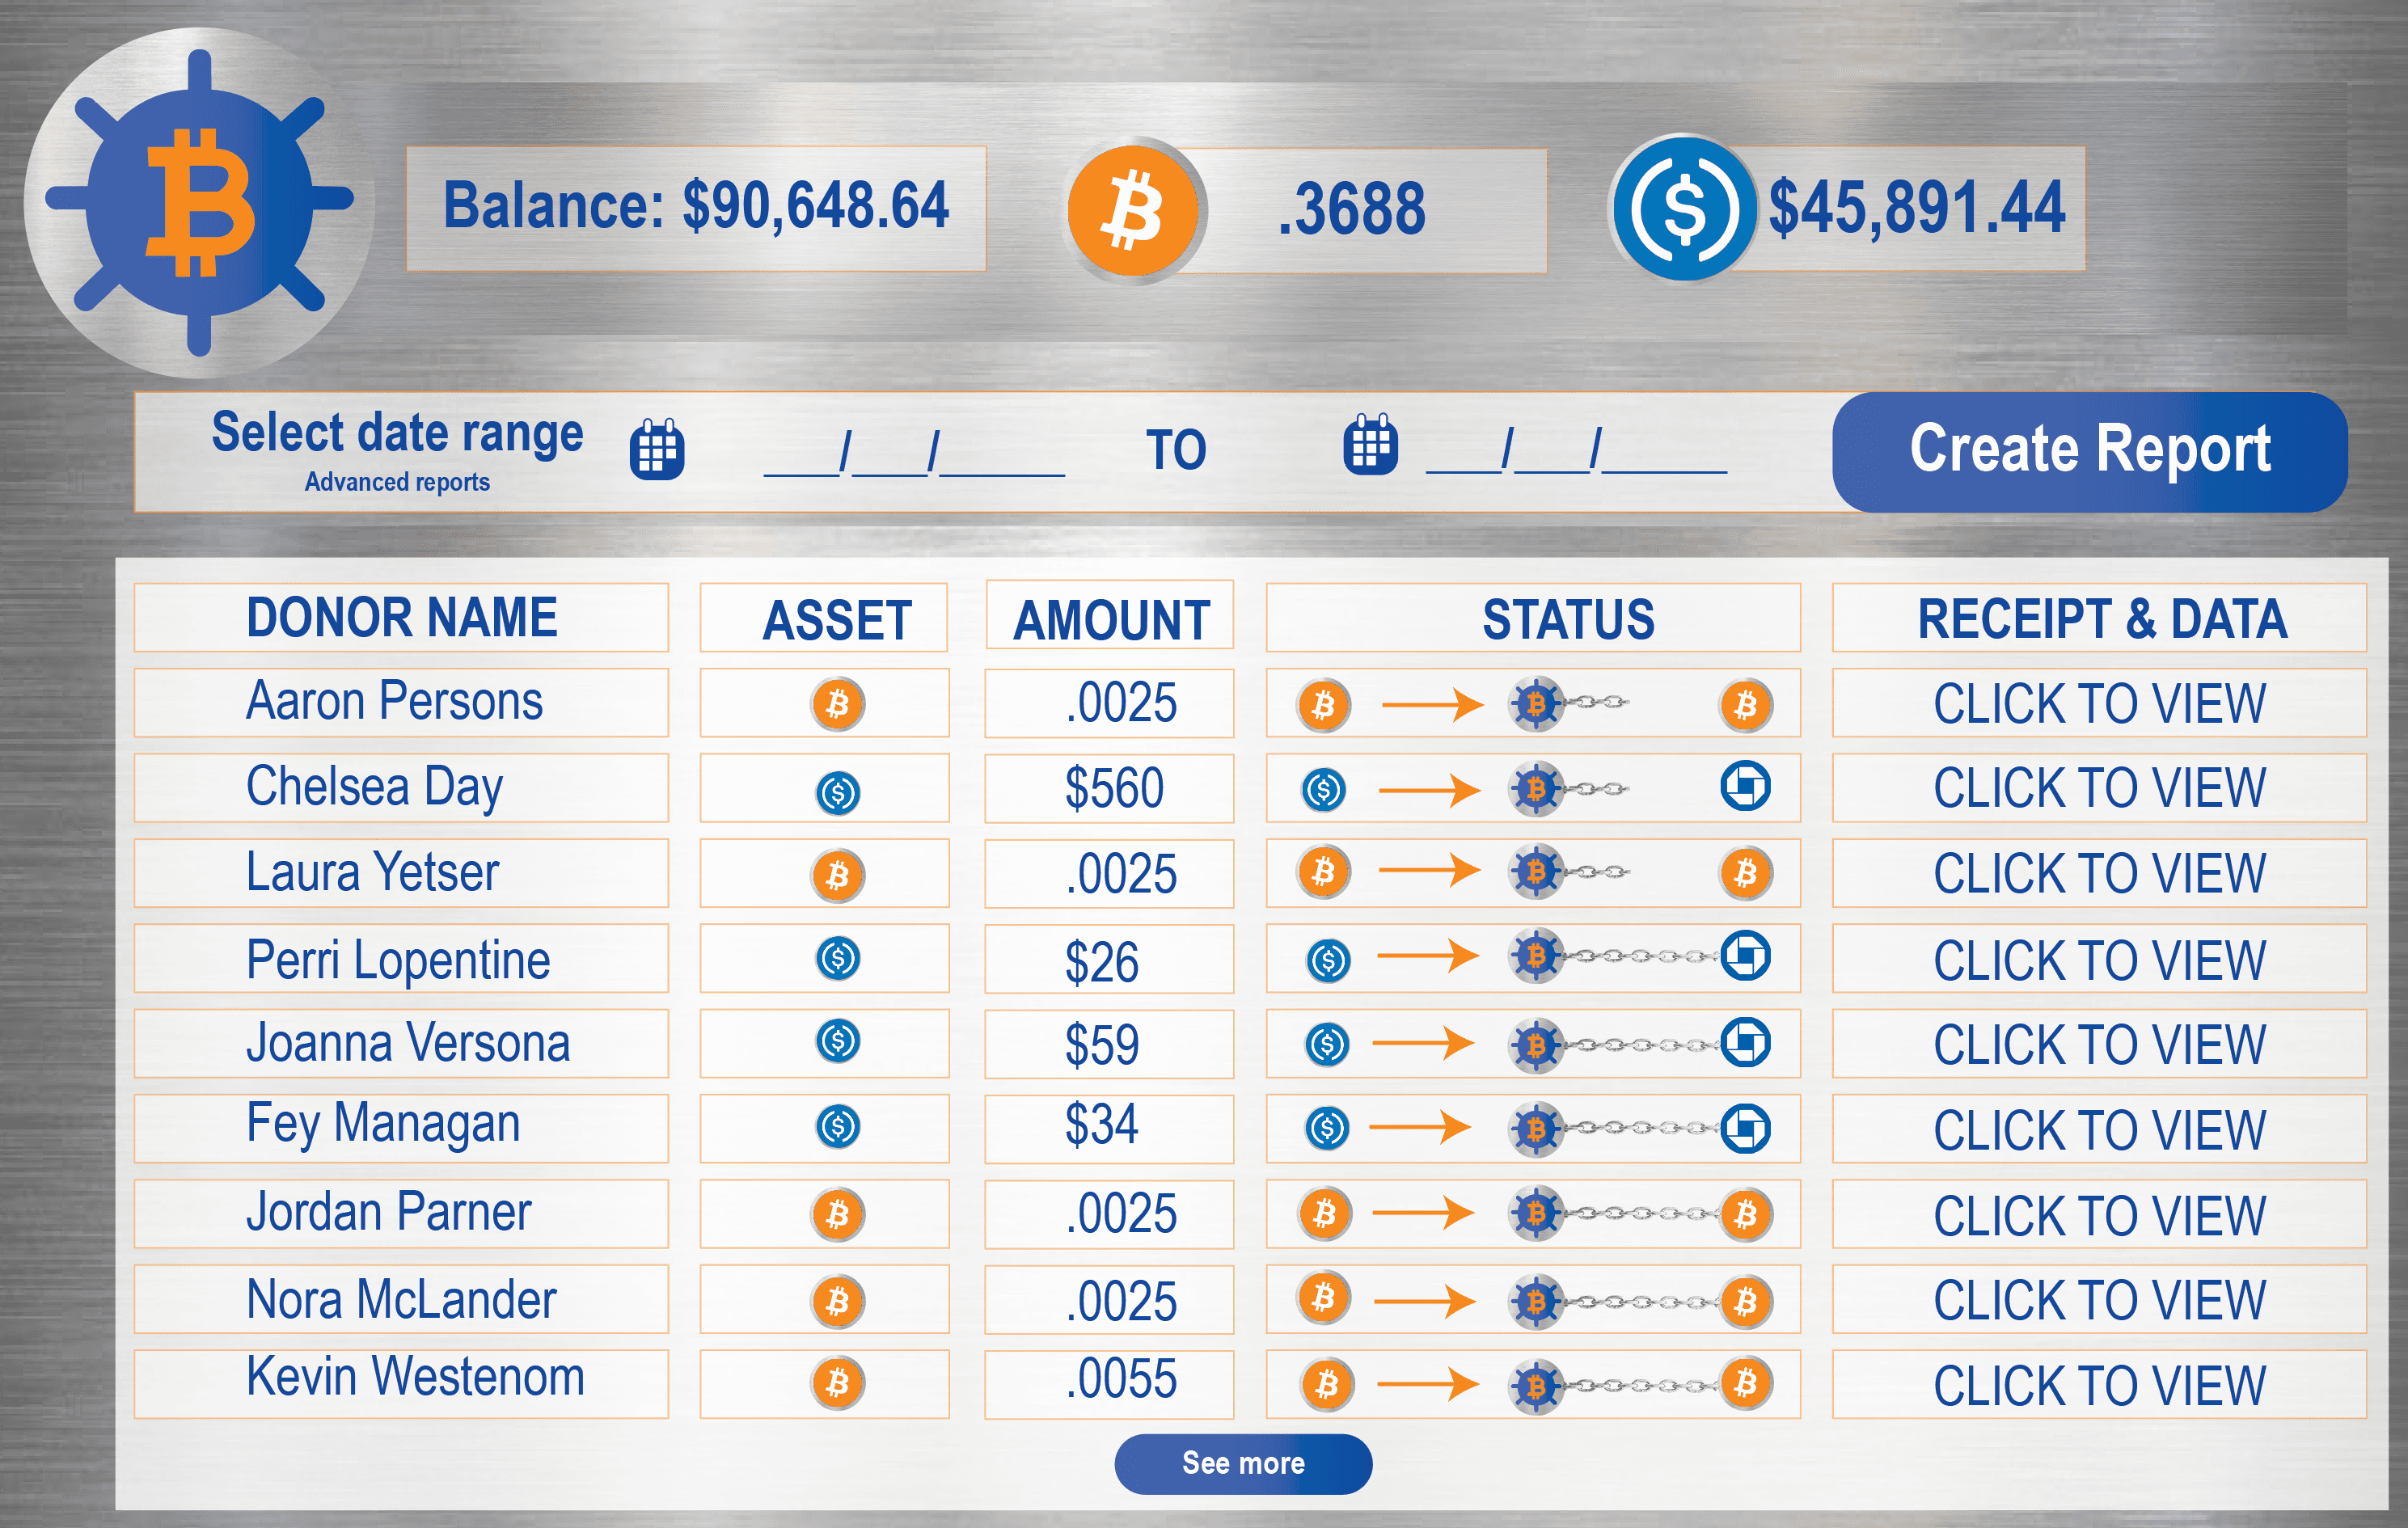Expand Advanced reports options
This screenshot has width=2408, height=1528.
(x=397, y=483)
